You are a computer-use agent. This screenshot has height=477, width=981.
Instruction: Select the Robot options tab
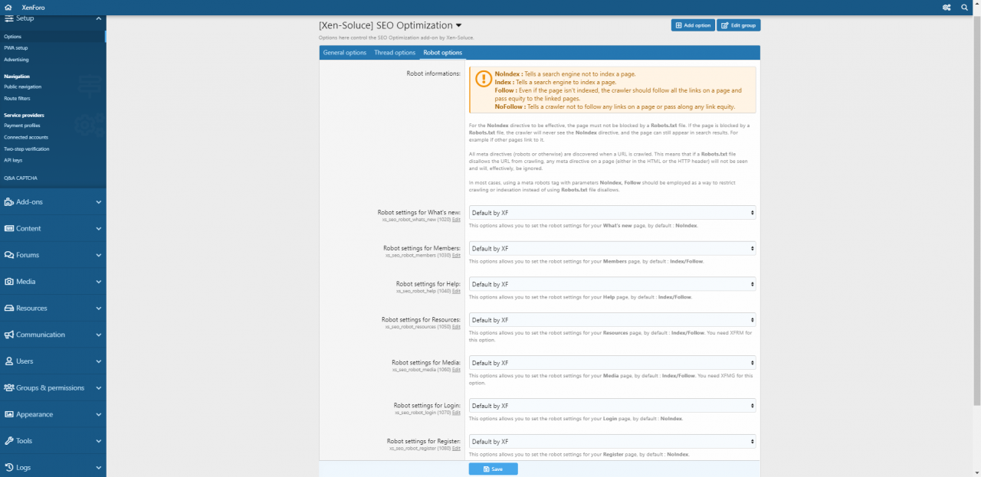tap(443, 53)
